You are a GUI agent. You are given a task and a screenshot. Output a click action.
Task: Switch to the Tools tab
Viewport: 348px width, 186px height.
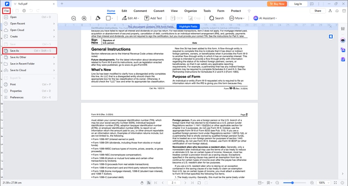[207, 11]
